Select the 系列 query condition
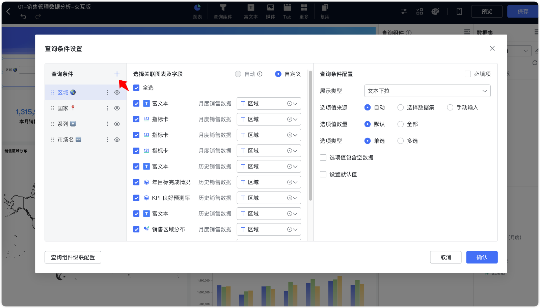Image resolution: width=540 pixels, height=308 pixels. pos(86,124)
